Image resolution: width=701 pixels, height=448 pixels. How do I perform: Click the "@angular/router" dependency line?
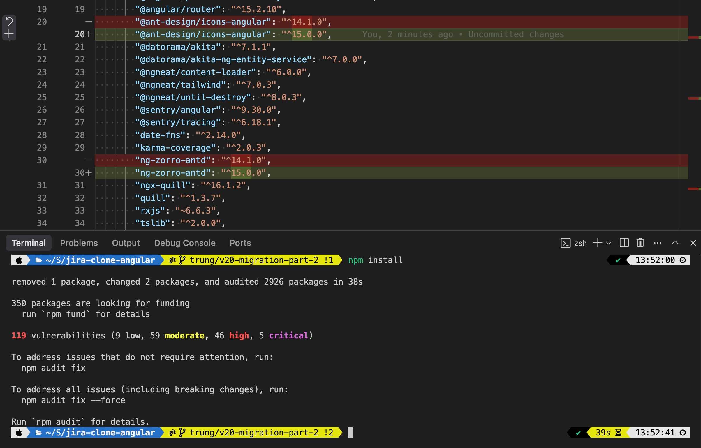tap(210, 9)
